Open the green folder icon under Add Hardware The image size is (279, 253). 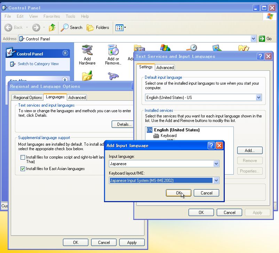87,76
